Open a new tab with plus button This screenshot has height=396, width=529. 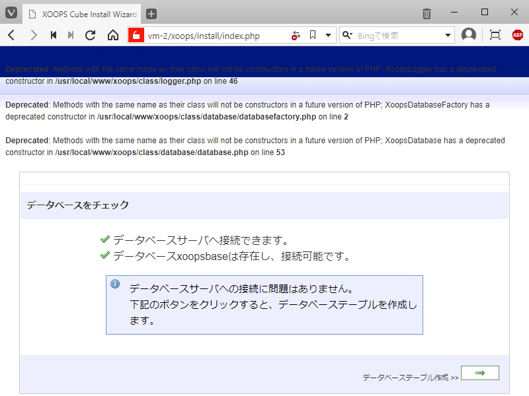pos(151,14)
